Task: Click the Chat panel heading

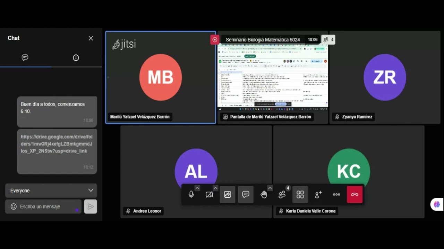Action: tap(14, 38)
